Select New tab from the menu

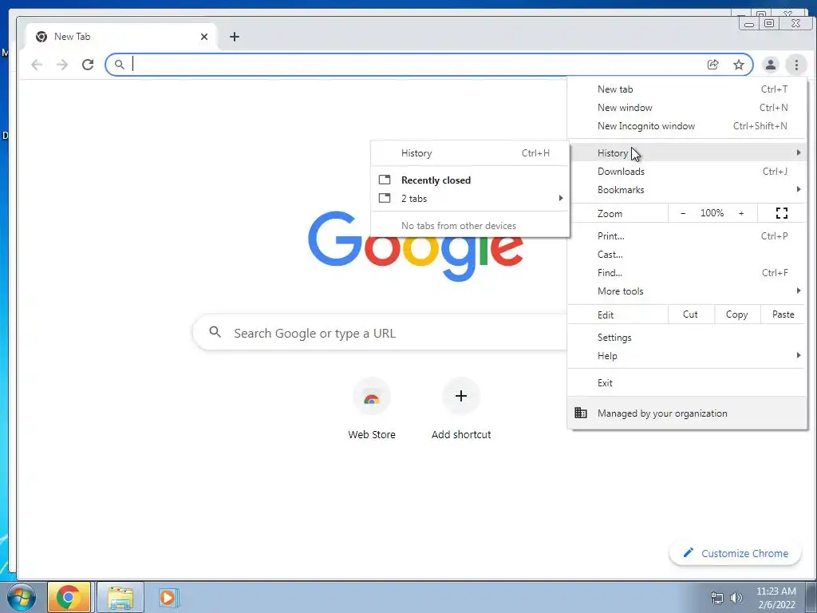coord(687,89)
